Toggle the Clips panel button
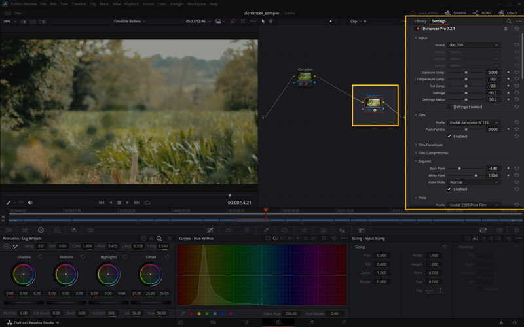Screen dimensions: 524x327 [x=14, y=13]
